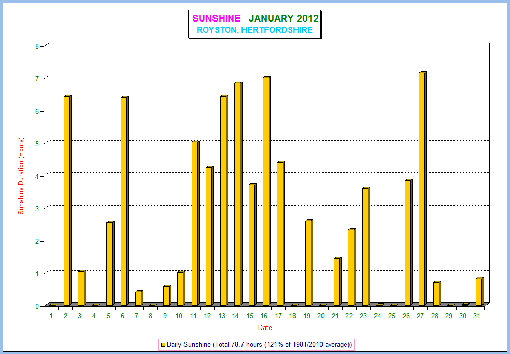
Task: Select the bar for date 6
Action: (x=125, y=201)
